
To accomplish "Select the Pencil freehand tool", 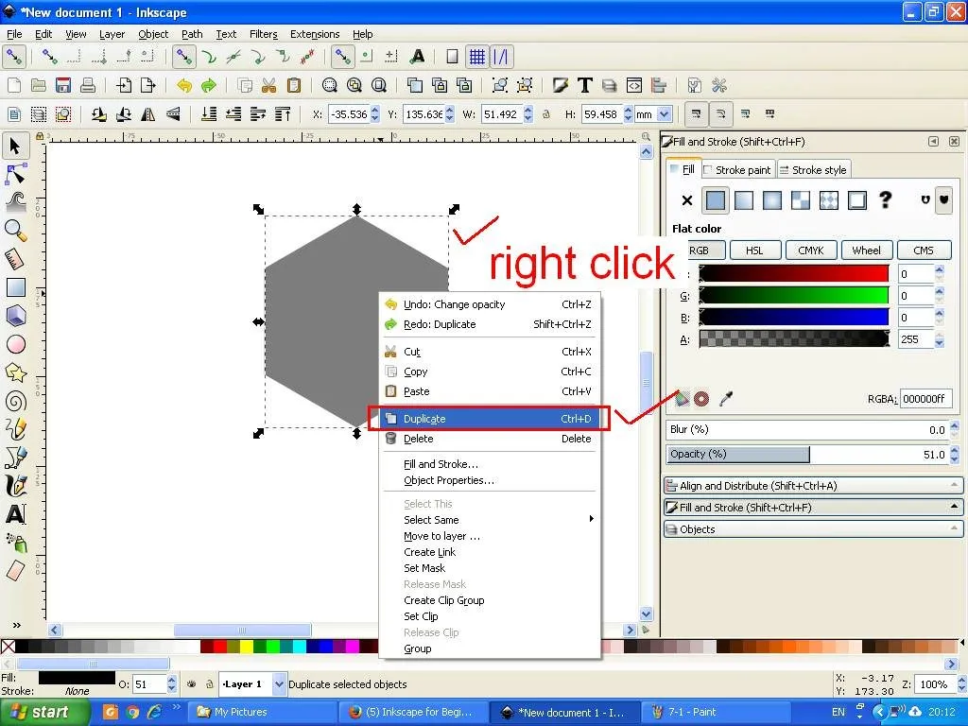I will click(15, 429).
